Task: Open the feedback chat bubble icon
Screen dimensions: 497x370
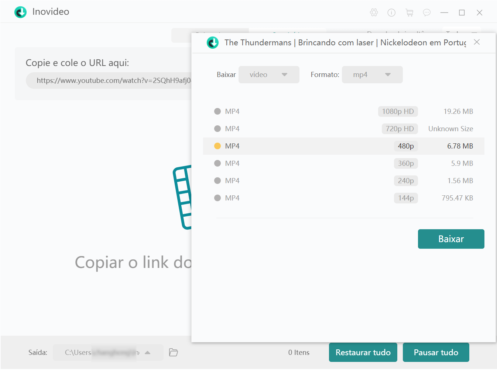Action: tap(426, 13)
